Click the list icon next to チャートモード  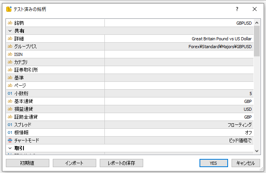tap(10, 140)
